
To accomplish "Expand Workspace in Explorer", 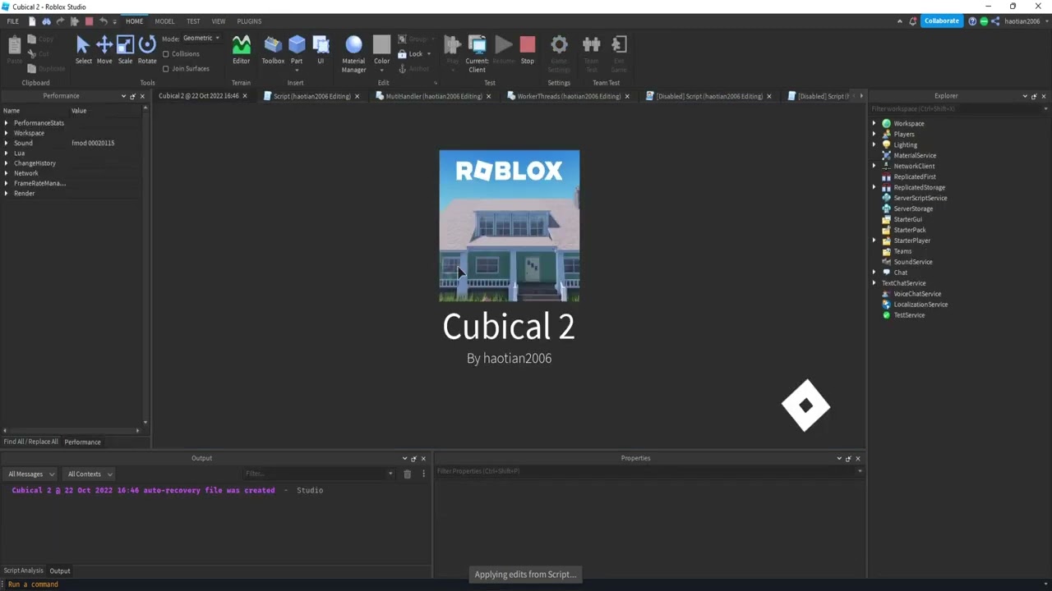I will 874,124.
